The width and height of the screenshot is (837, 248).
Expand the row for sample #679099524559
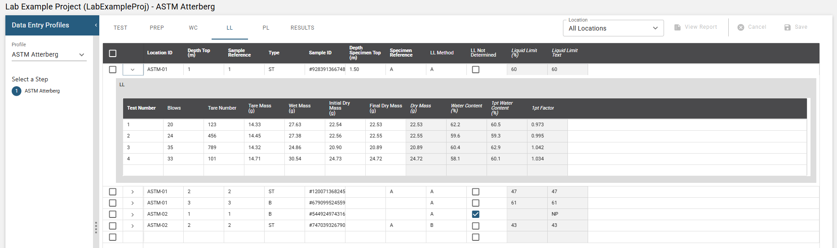click(133, 203)
